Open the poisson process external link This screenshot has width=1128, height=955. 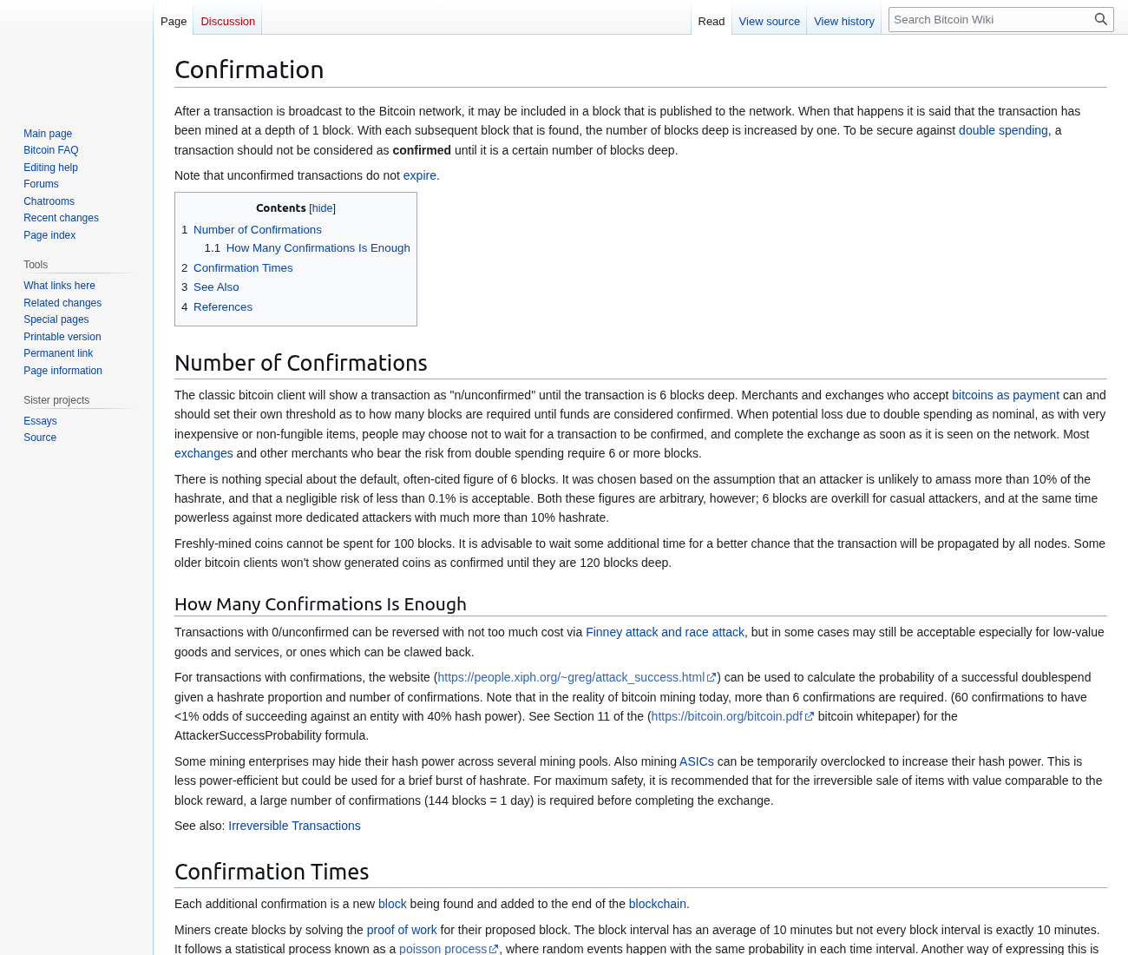449,949
